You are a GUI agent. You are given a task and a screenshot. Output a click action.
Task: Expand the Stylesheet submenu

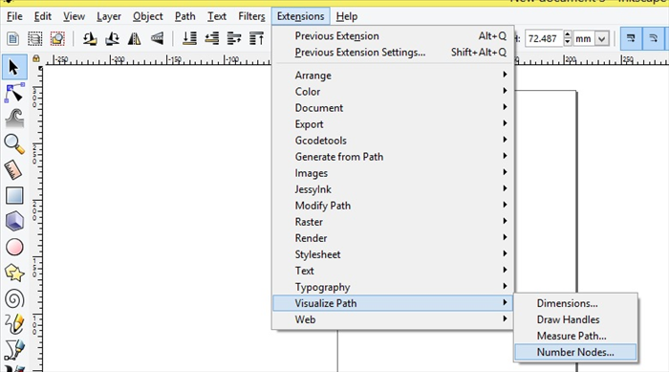pos(393,254)
